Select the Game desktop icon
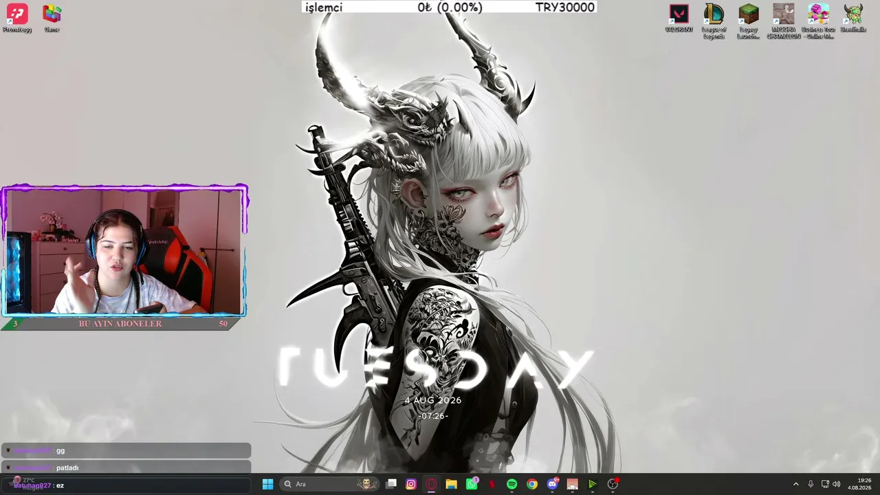Screen dimensions: 880x495 click(52, 19)
